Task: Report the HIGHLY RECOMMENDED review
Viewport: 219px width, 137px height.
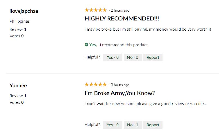Action: pyautogui.click(x=153, y=57)
